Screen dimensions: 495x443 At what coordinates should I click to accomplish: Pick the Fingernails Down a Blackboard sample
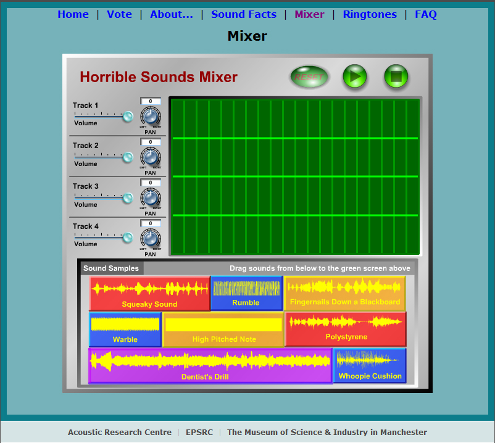(x=344, y=292)
